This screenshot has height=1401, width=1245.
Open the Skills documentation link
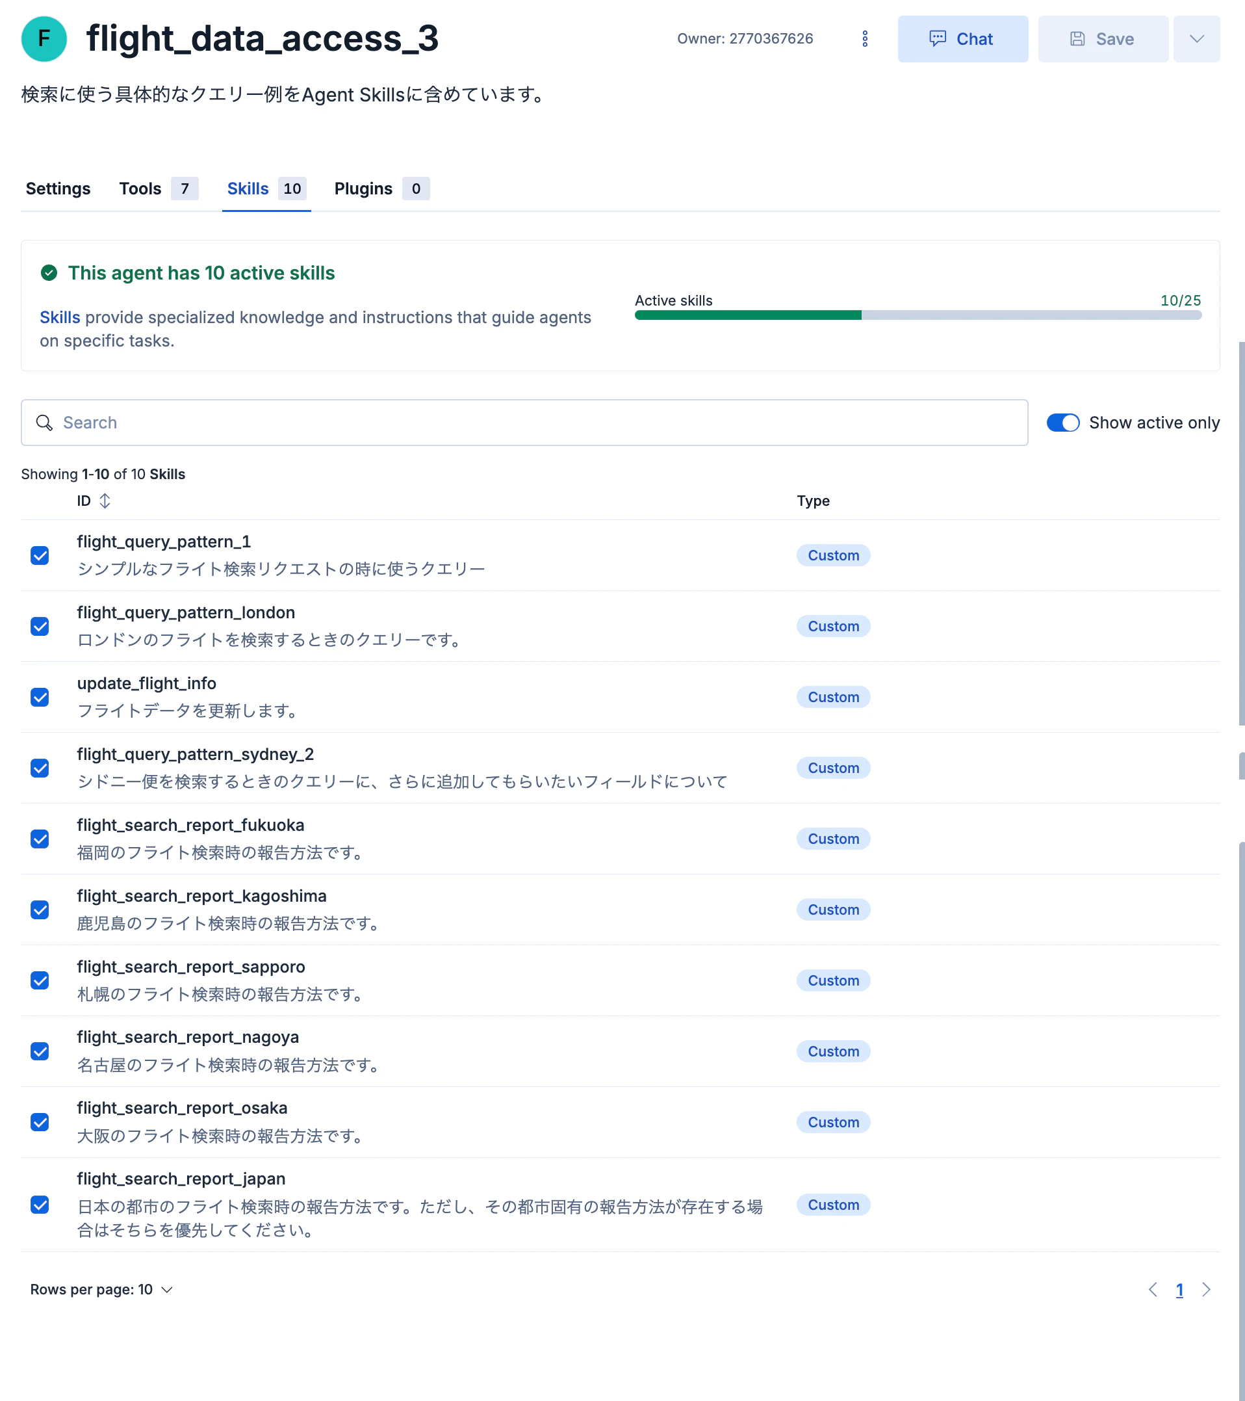[60, 317]
